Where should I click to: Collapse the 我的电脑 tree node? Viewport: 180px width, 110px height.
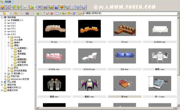[2, 17]
